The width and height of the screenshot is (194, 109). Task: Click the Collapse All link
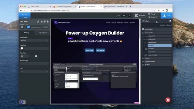click(x=169, y=25)
